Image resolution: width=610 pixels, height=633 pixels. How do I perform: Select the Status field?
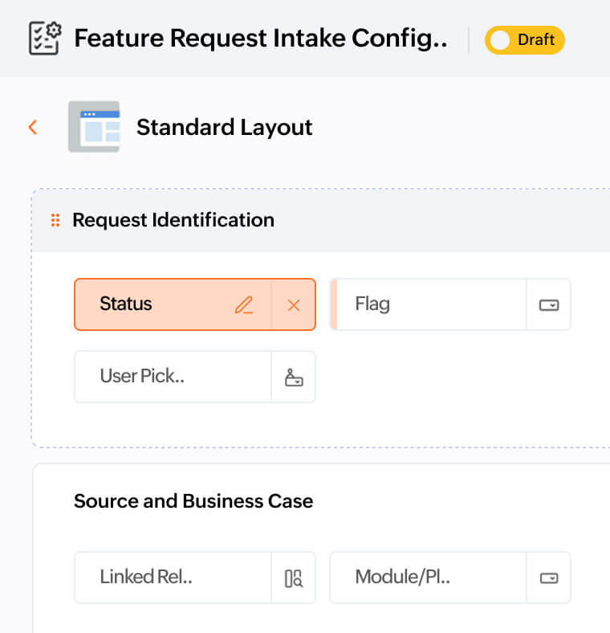click(x=195, y=304)
